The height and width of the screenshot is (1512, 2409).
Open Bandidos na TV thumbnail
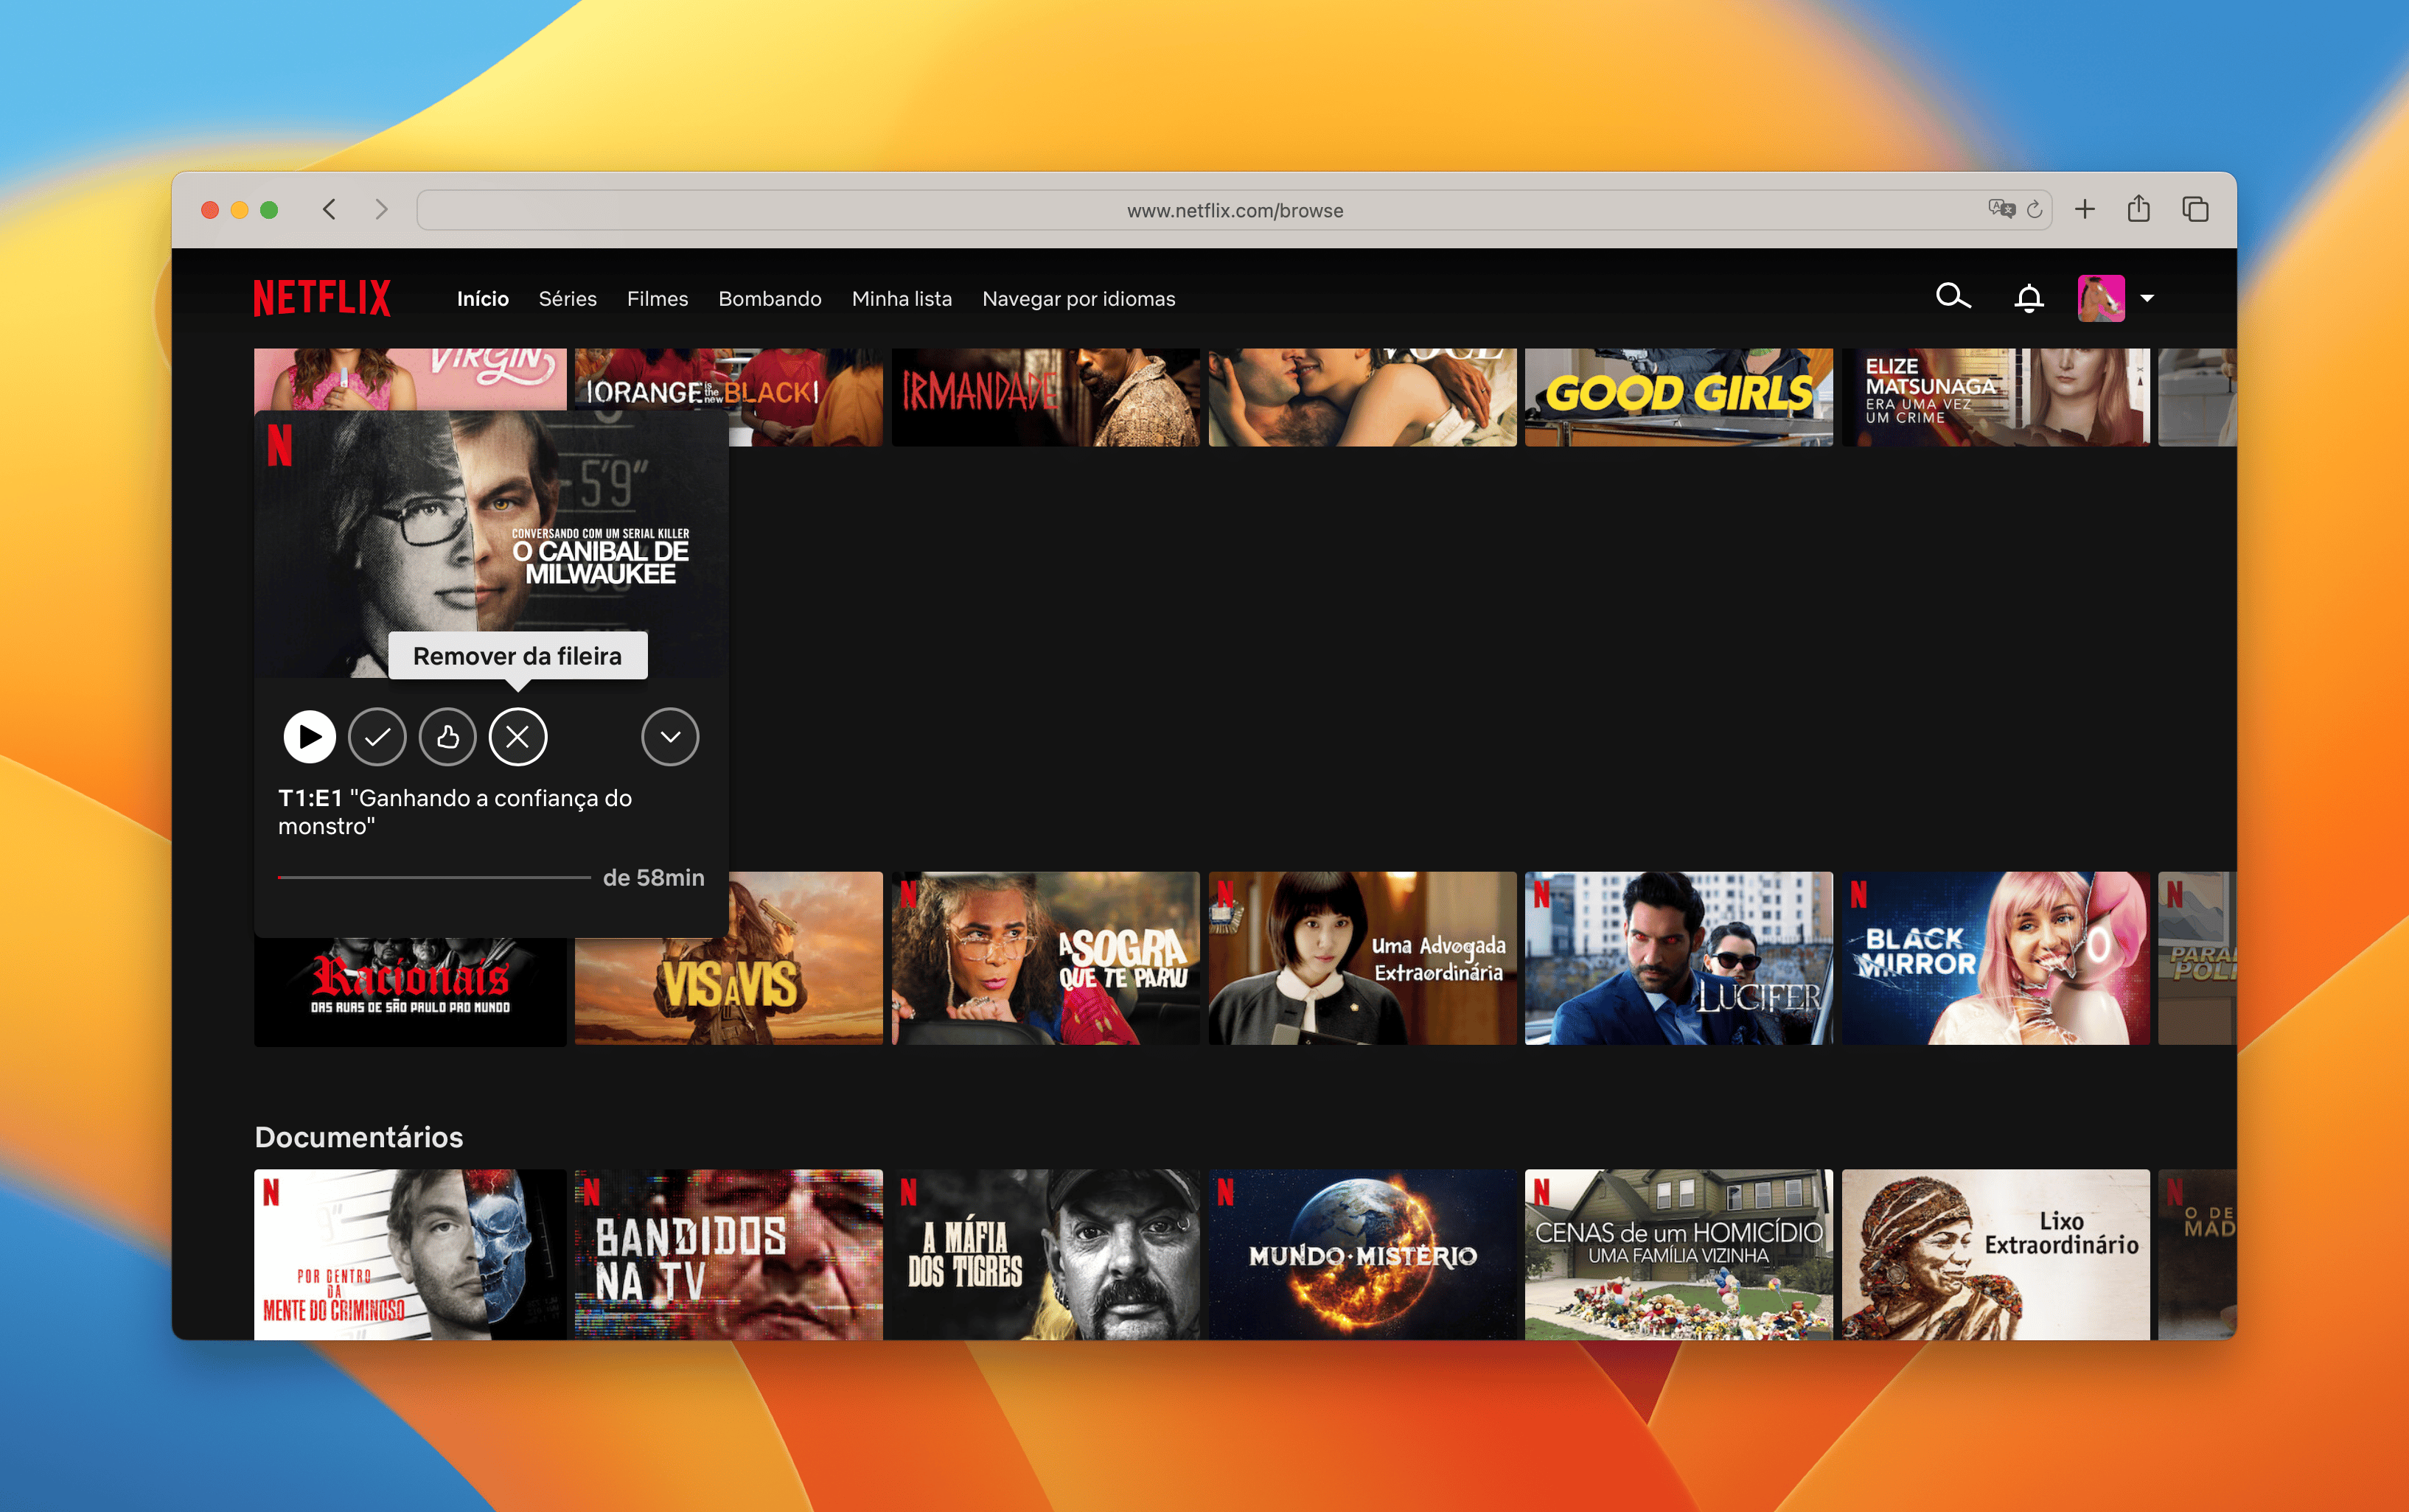(729, 1254)
